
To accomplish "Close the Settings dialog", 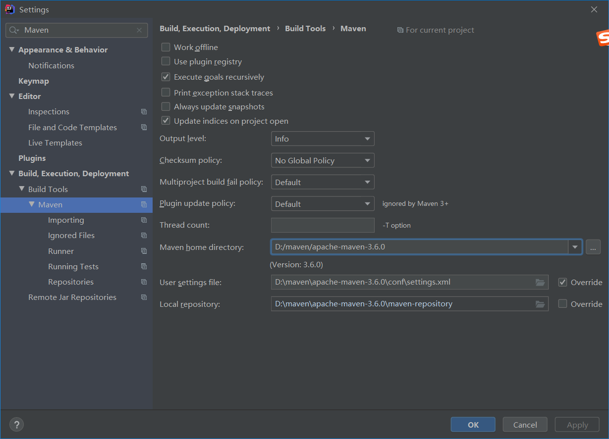I will point(594,9).
